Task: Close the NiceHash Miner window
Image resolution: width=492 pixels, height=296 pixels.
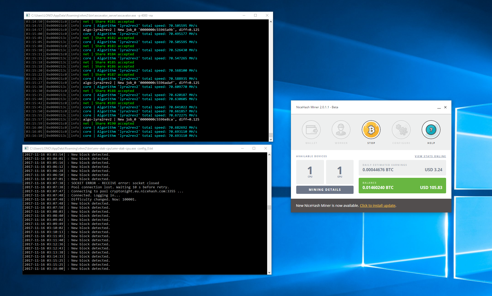Action: click(x=445, y=107)
